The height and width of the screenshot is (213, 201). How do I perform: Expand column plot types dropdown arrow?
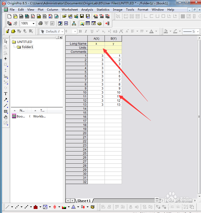(40, 207)
